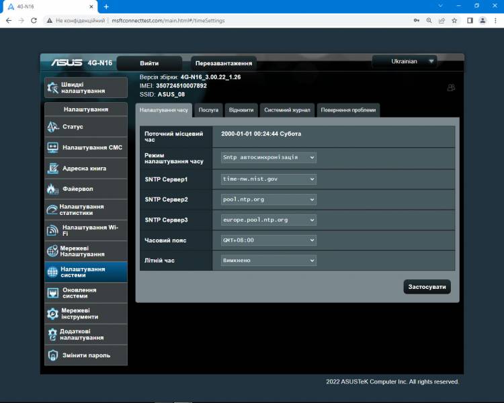
Task: Open SNTP Сервер2 dropdown pool.ntp.org
Action: (x=268, y=199)
